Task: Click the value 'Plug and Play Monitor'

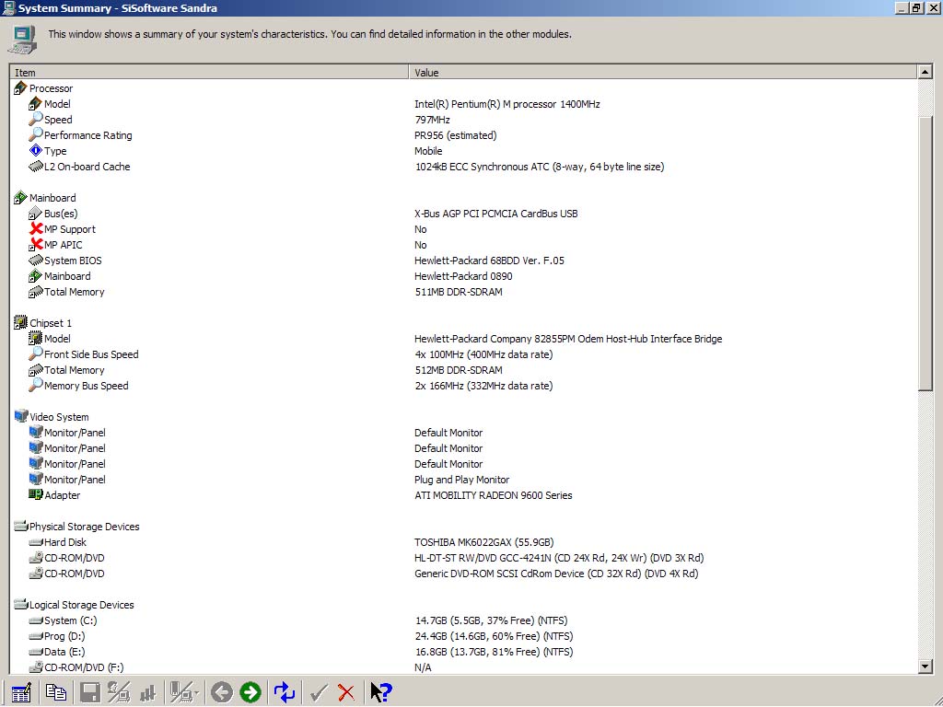Action: [x=461, y=479]
